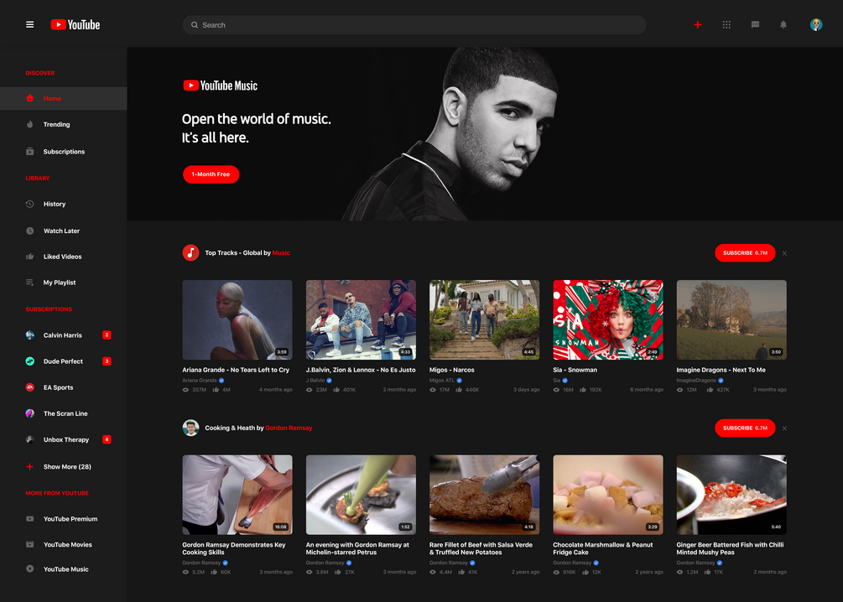Play Sia Snowman thumbnail
Image resolution: width=843 pixels, height=602 pixels.
tap(608, 319)
